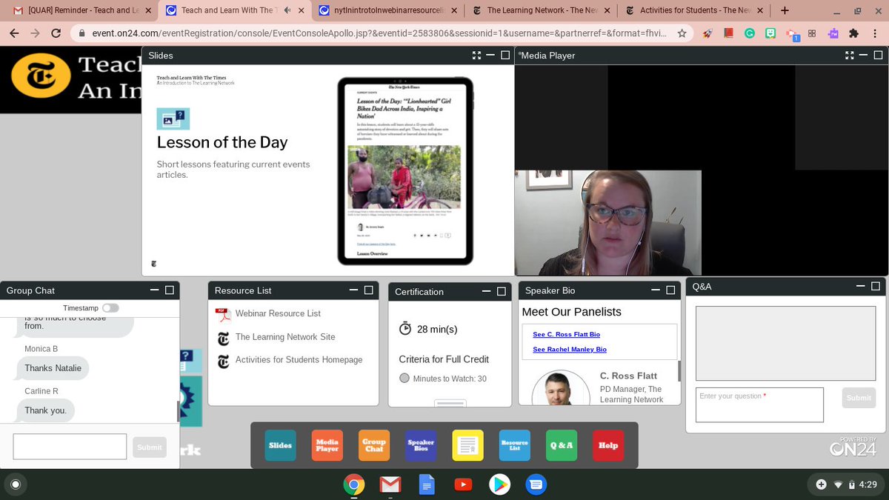Click NYT icon beside The Learning Network Site
Screen dimensions: 889x500
click(223, 339)
